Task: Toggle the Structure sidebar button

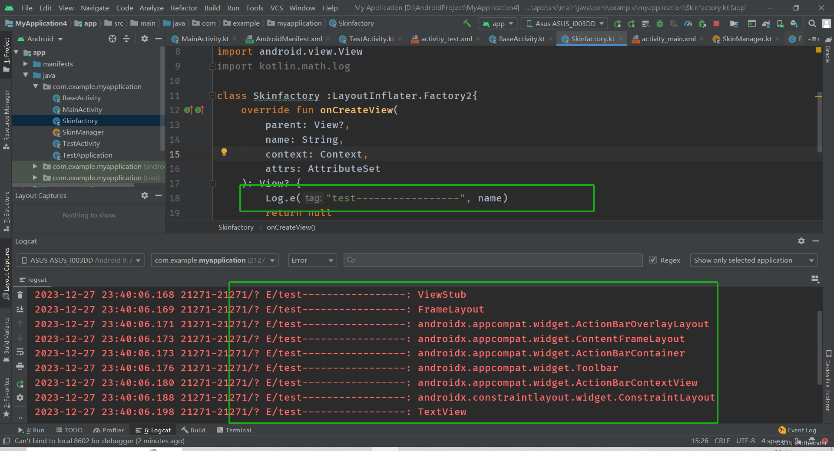Action: tap(7, 211)
